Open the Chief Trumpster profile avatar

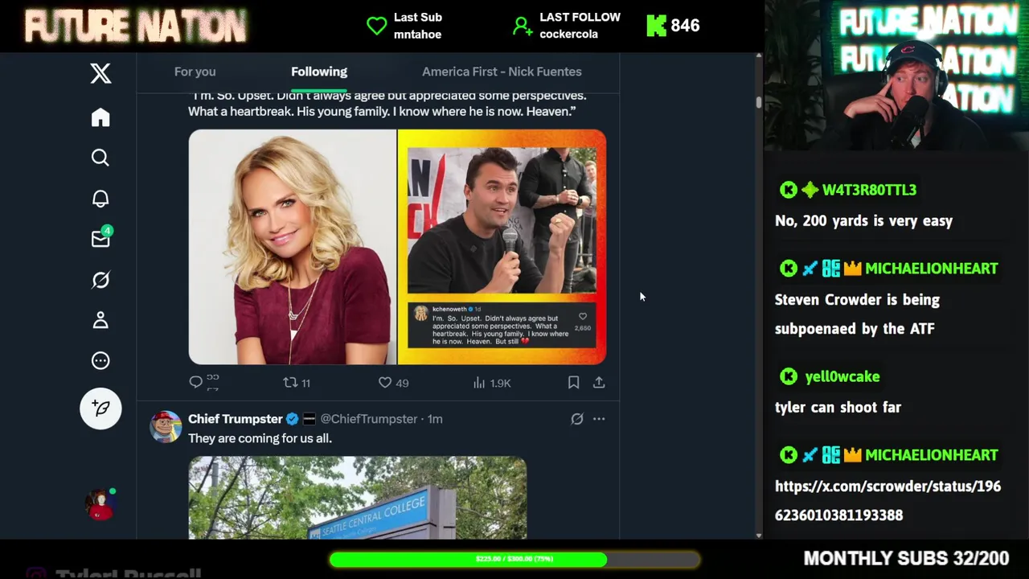166,427
